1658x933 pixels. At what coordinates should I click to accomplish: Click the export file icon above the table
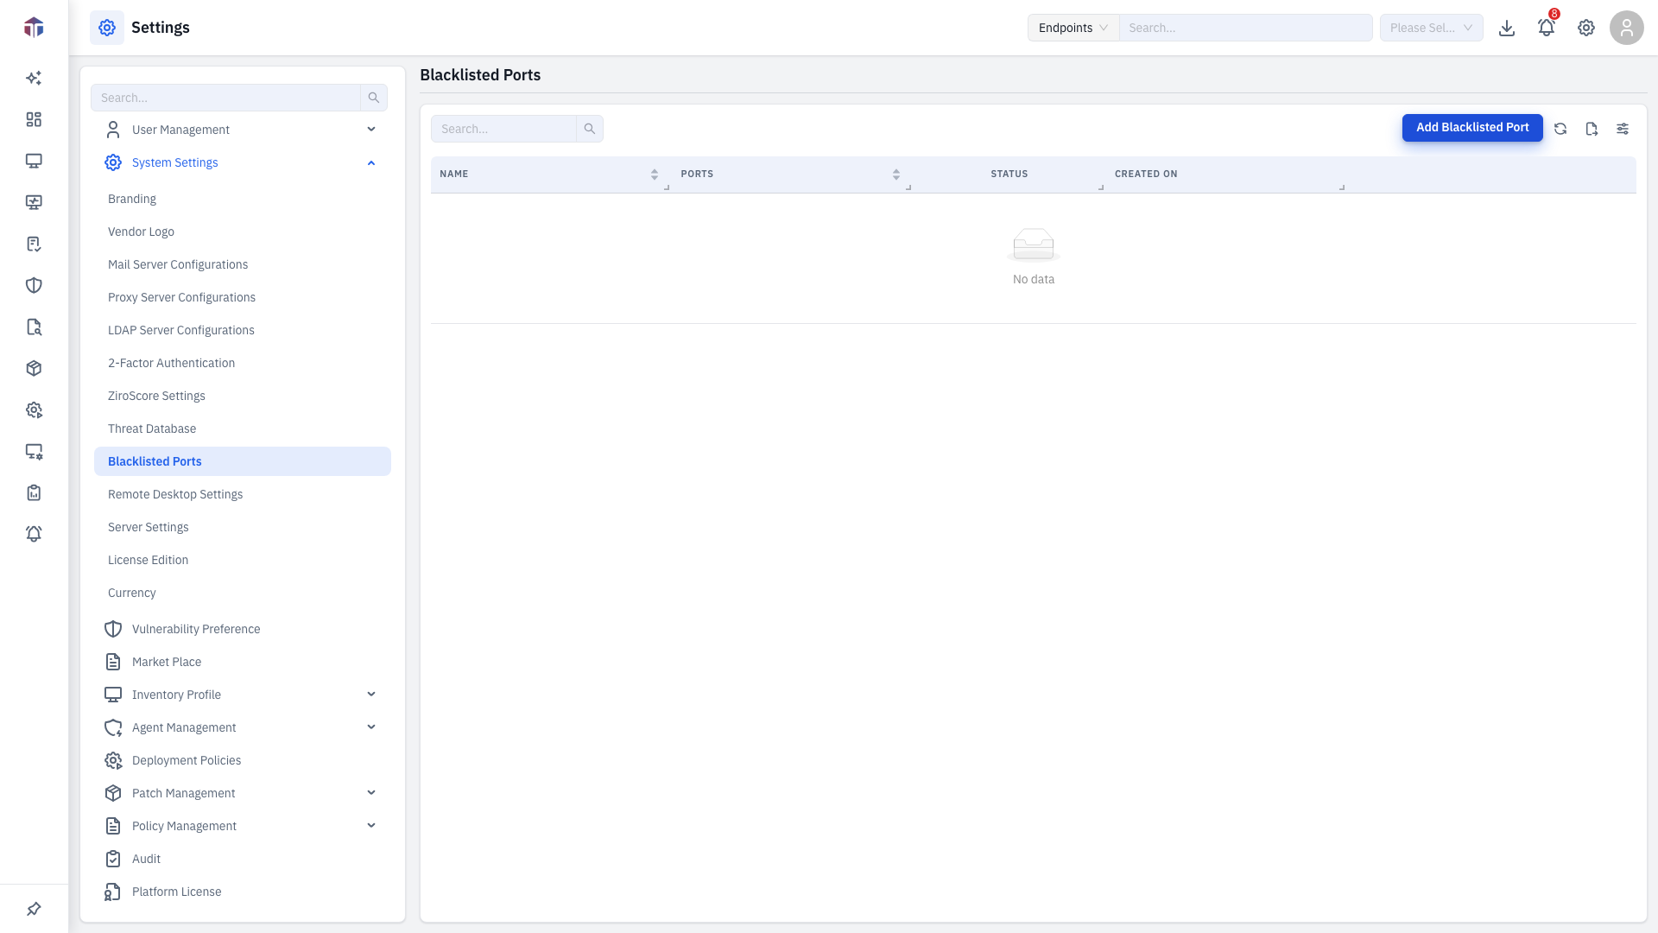1592,129
